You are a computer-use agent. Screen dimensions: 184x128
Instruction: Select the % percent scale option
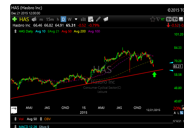[181, 113]
